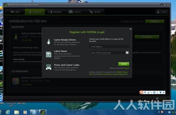
Task: Click the GeForce 320.49 driver thumbnail
Action: pos(16,81)
